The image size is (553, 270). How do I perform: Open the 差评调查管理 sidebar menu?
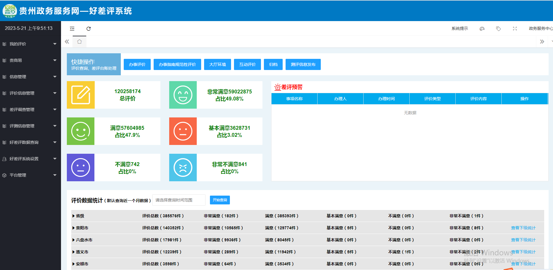click(x=30, y=110)
